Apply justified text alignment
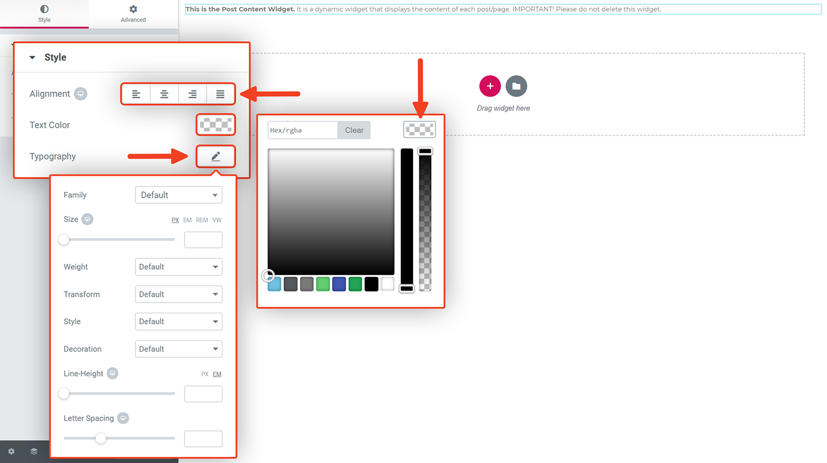The height and width of the screenshot is (463, 827). click(220, 93)
